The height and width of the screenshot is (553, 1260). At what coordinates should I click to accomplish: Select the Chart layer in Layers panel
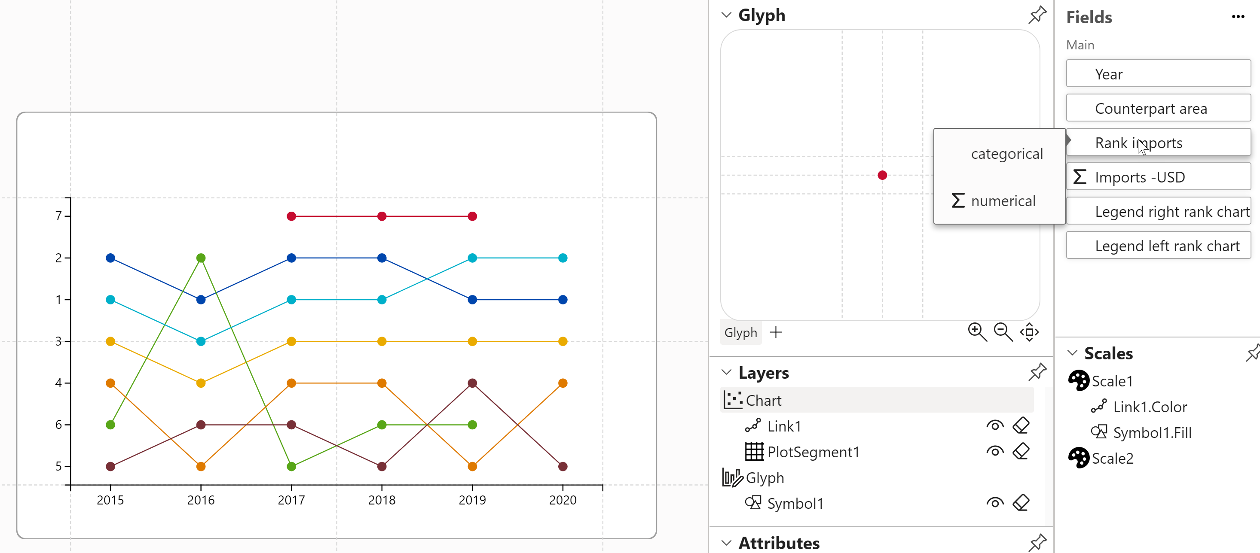coord(764,400)
